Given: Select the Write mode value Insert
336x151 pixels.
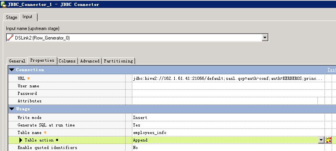Looking at the screenshot, I should [x=140, y=118].
